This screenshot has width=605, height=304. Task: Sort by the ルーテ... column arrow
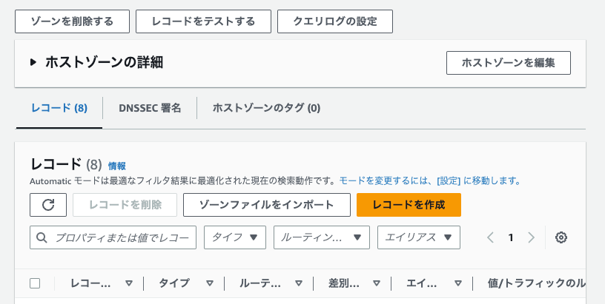[298, 283]
